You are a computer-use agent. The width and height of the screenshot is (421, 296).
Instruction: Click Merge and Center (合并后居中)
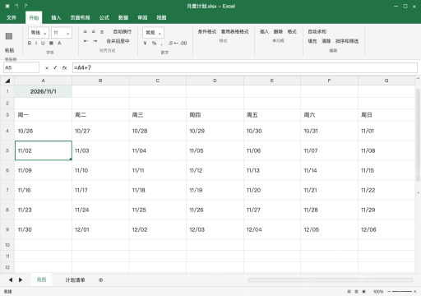tap(118, 41)
